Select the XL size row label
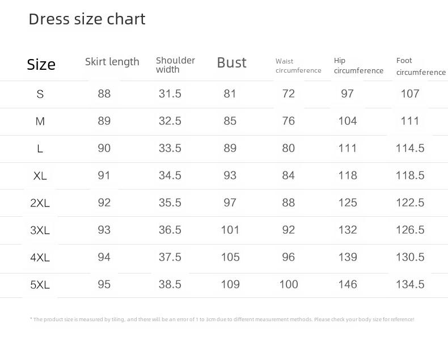This screenshot has width=448, height=349. coord(40,176)
